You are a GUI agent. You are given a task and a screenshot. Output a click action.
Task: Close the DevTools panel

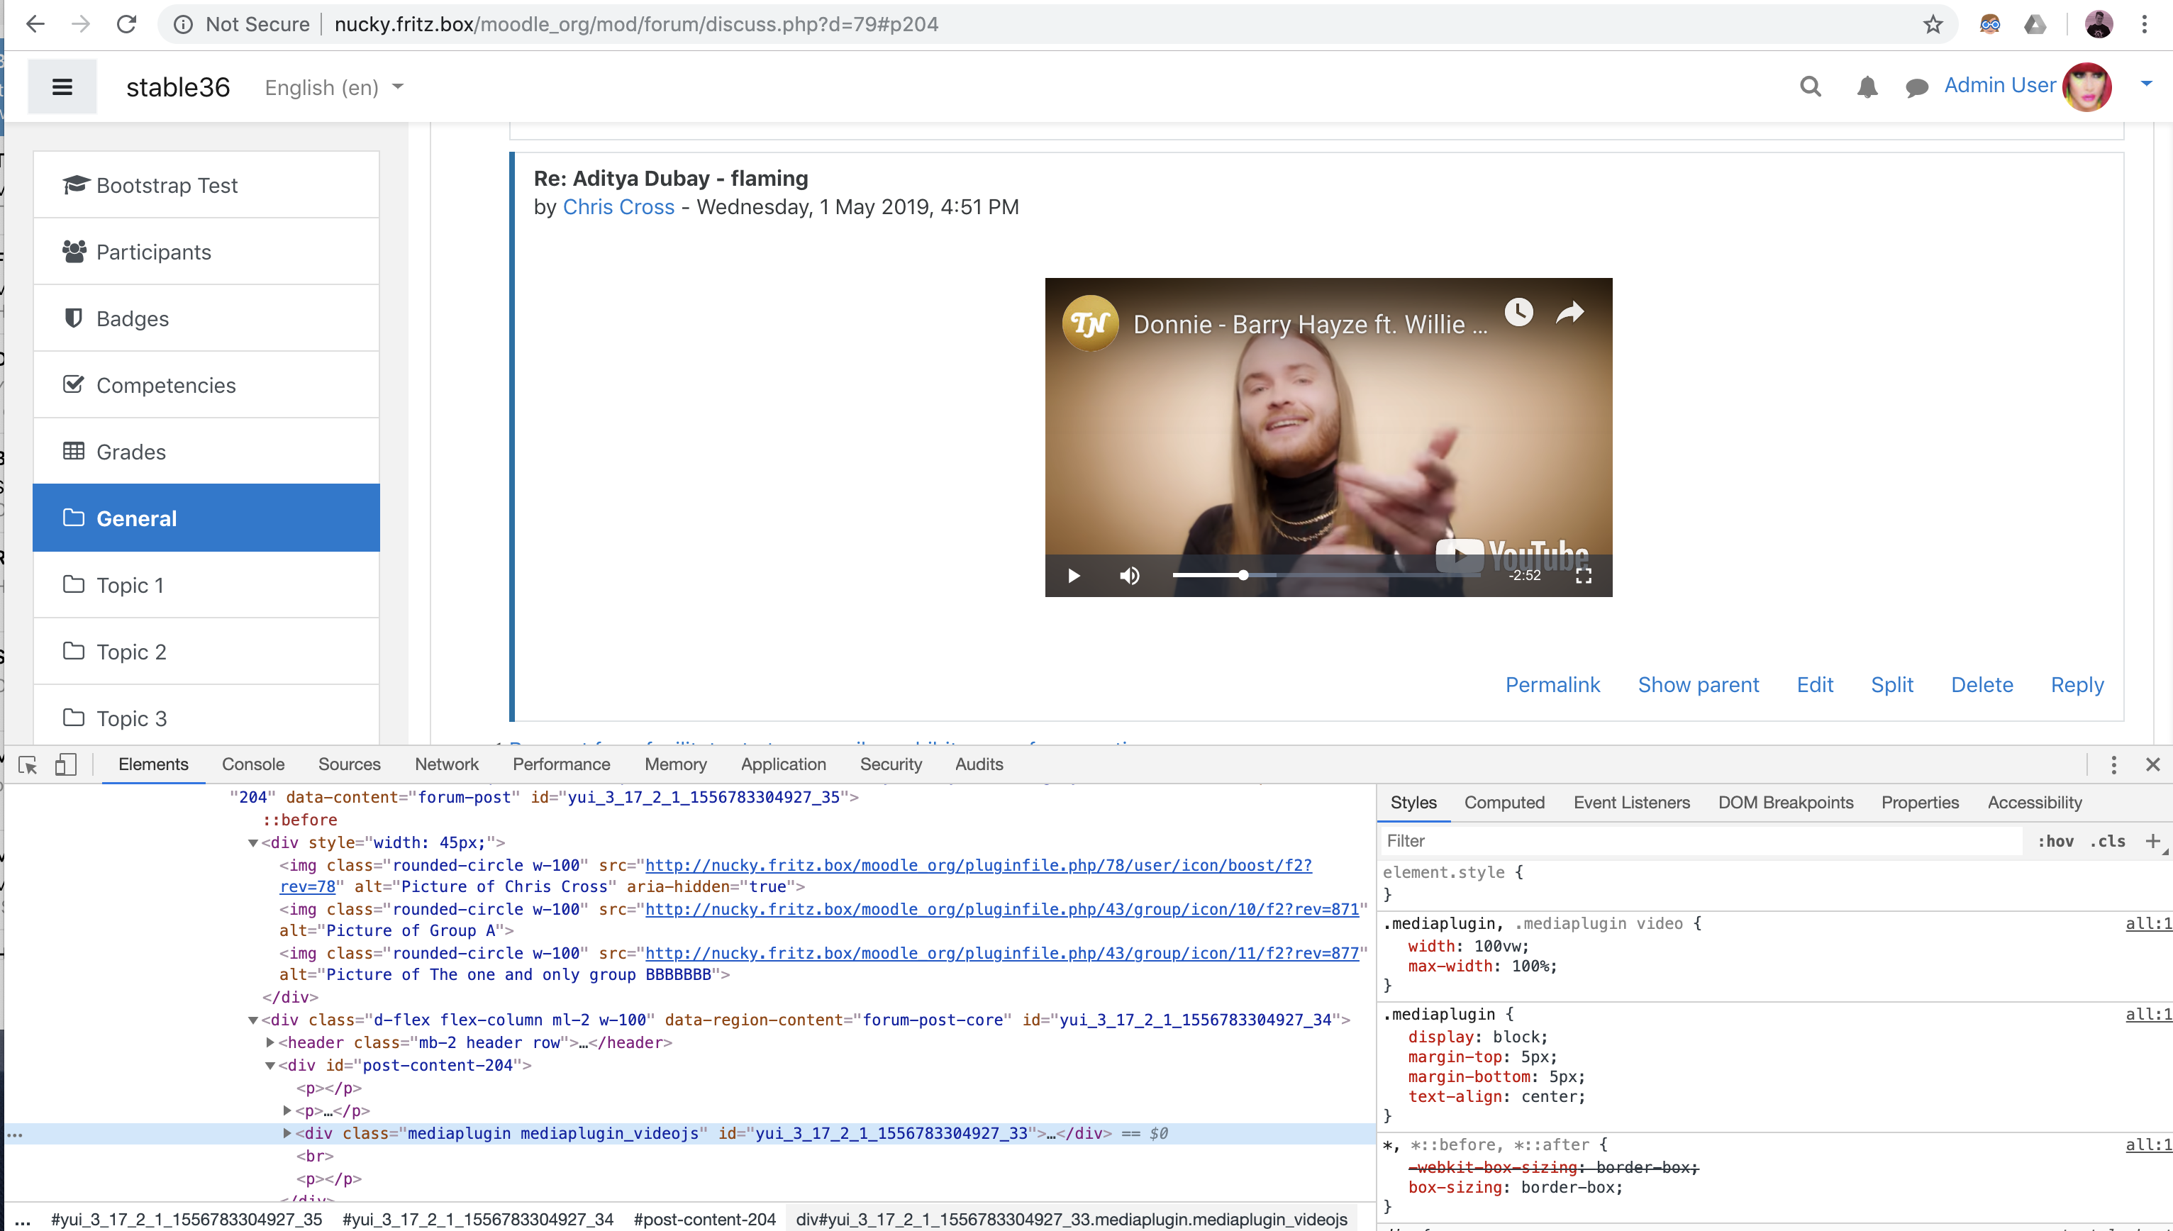[x=2152, y=765]
